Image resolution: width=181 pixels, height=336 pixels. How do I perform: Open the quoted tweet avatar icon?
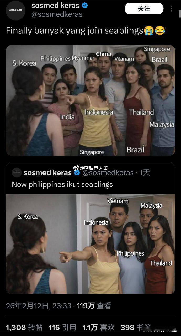click(x=17, y=172)
